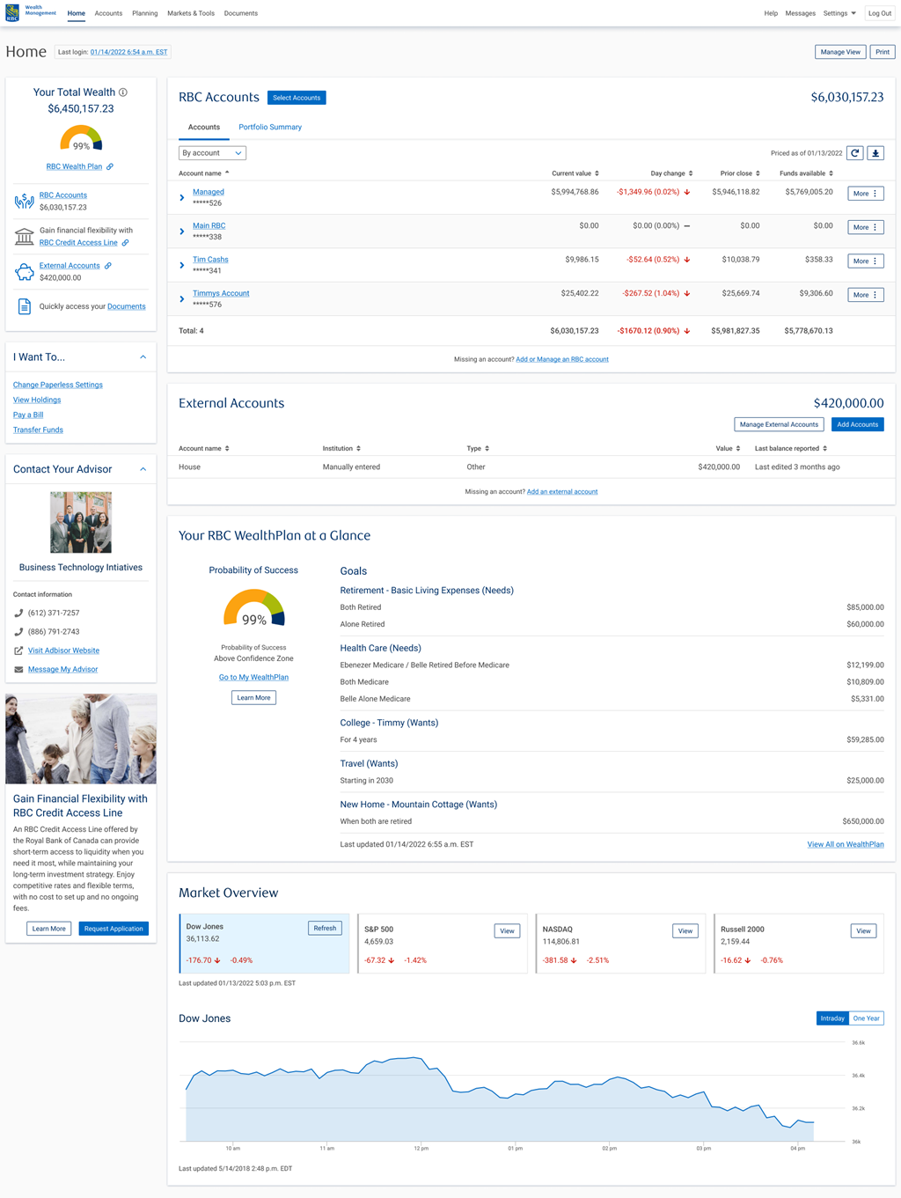Sort by Funds available column
This screenshot has height=1198, width=901.
tap(806, 173)
